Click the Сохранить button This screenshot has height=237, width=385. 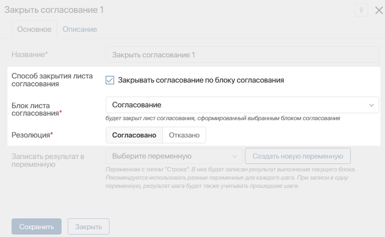click(x=37, y=226)
